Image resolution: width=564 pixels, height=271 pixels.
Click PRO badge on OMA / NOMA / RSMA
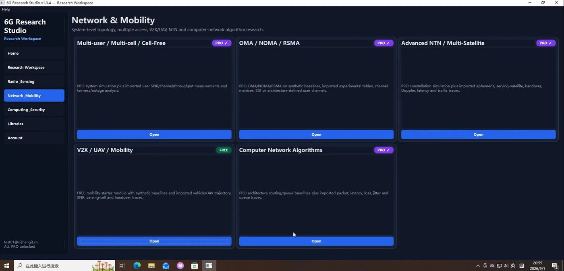pyautogui.click(x=384, y=43)
